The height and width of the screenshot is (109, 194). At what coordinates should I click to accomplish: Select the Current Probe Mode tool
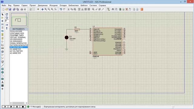2,58
